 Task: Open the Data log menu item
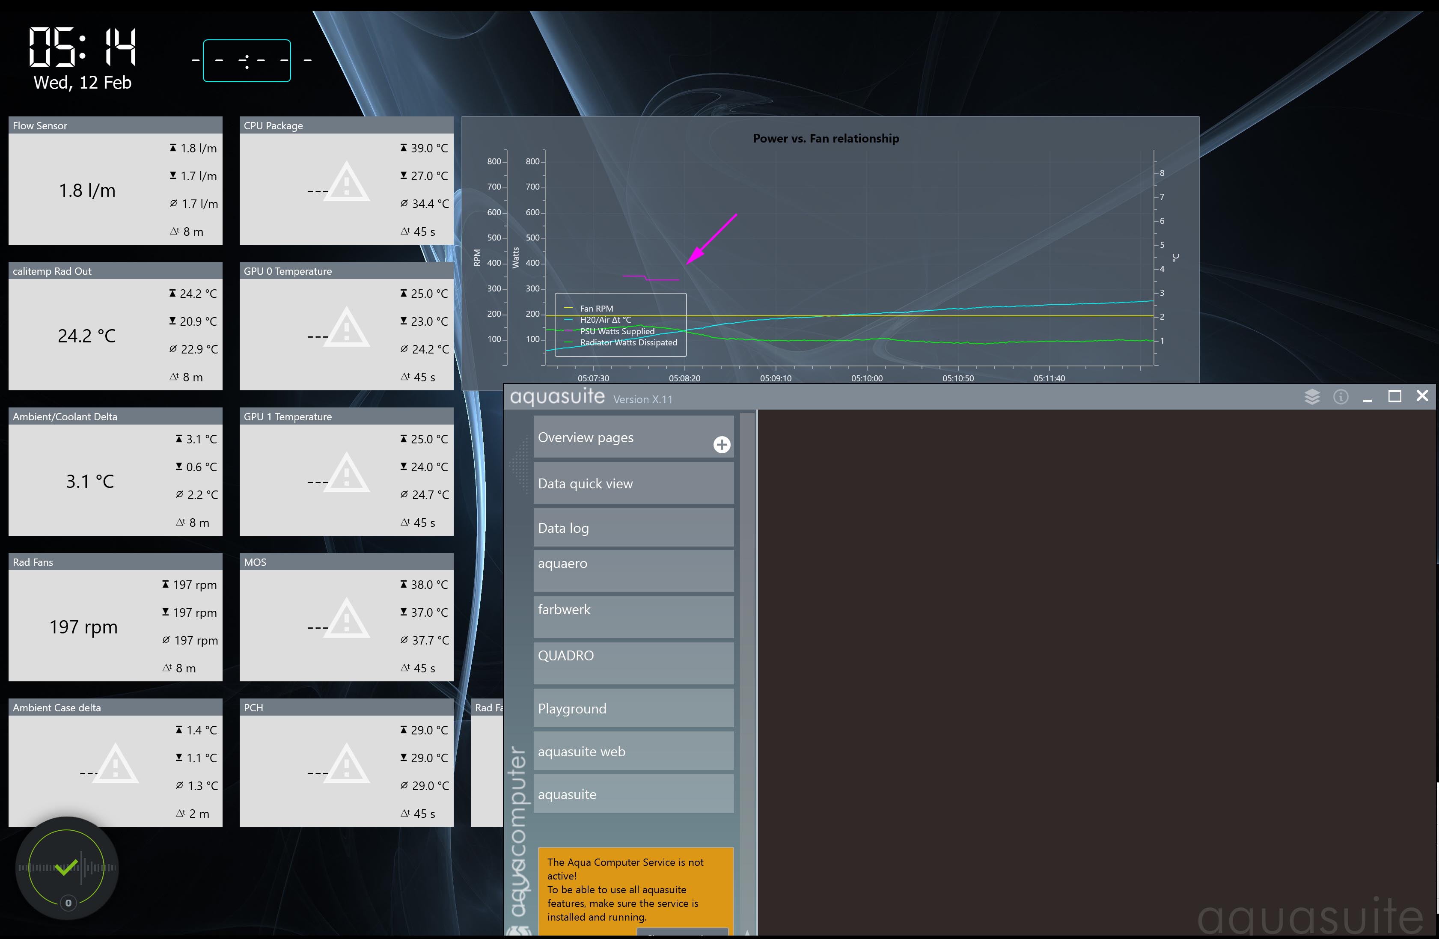pos(633,528)
